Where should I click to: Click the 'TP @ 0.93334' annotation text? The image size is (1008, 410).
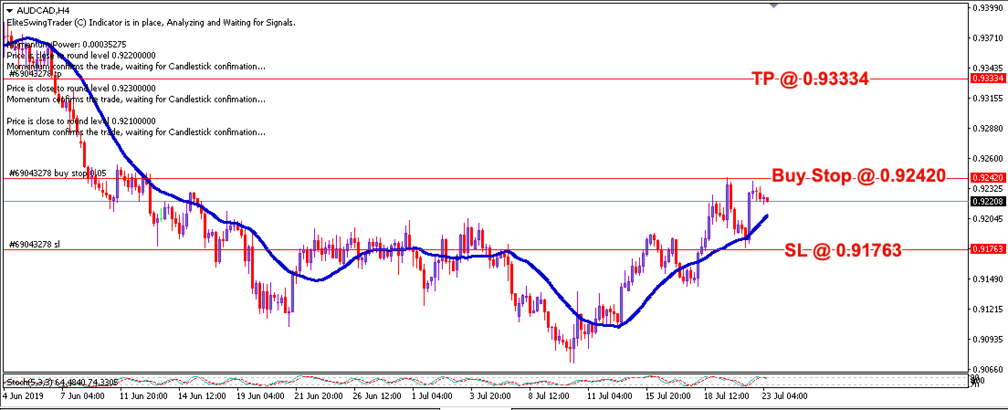[x=810, y=79]
